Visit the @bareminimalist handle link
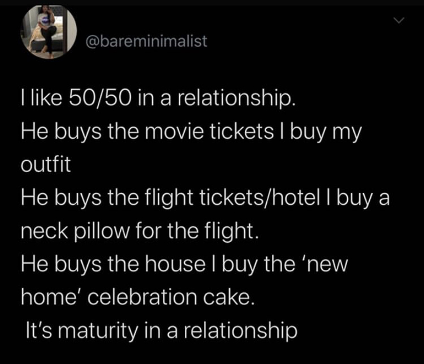The image size is (424, 364). tap(146, 41)
